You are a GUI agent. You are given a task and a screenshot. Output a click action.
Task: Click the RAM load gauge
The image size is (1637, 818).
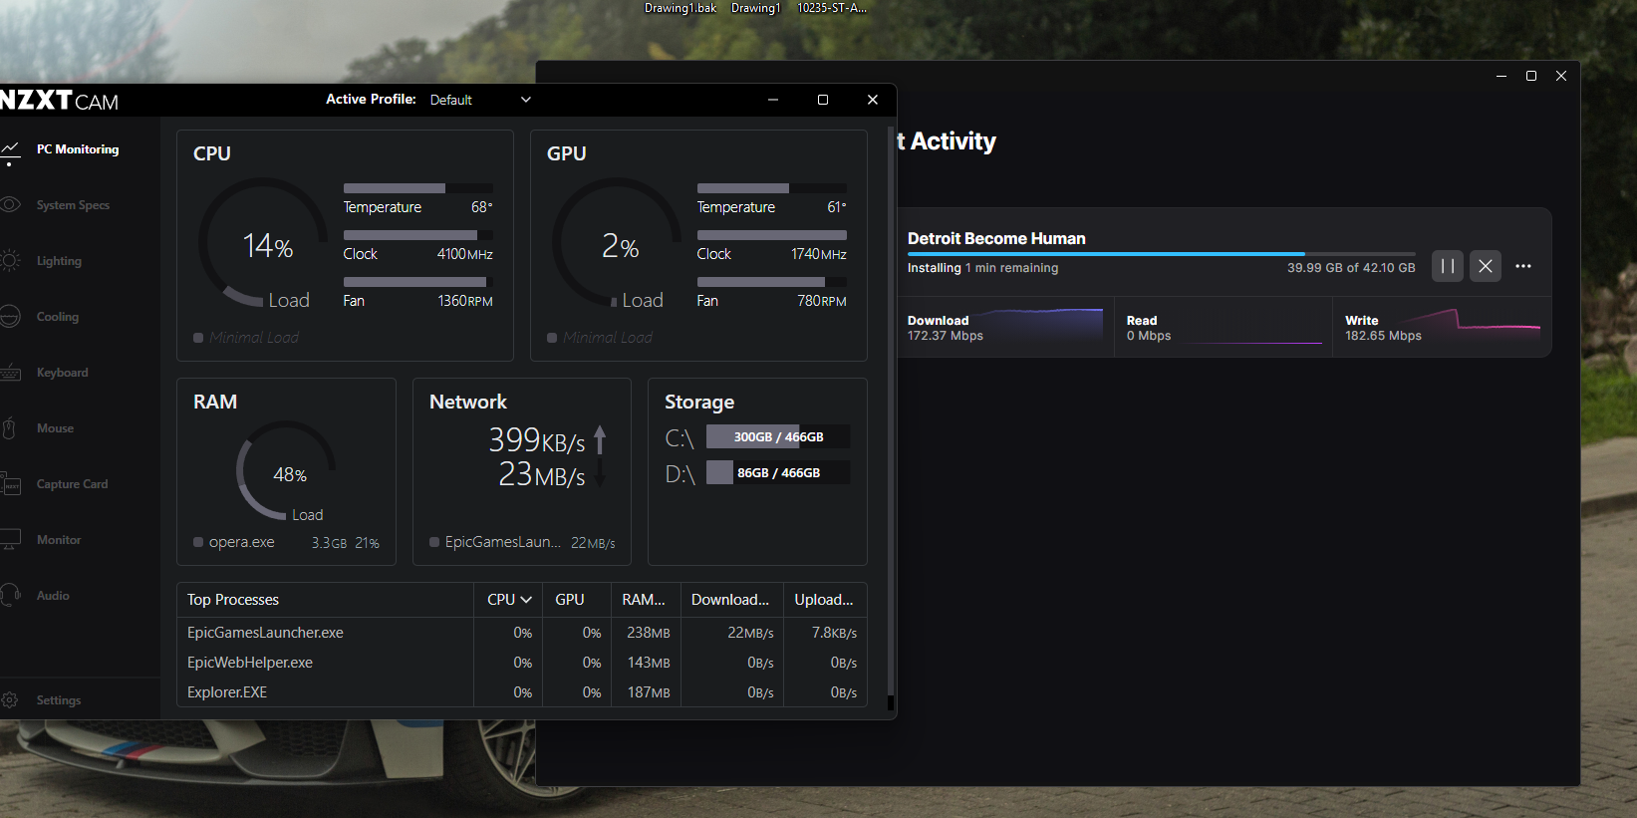coord(286,470)
